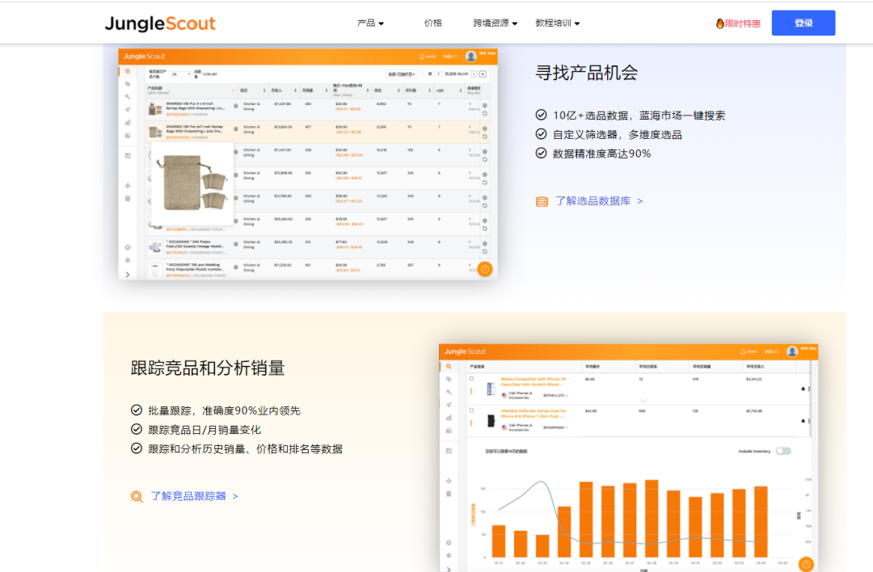Image resolution: width=873 pixels, height=572 pixels.
Task: Click magnifier icon beside 了解竞品跟踪器
Action: point(137,496)
